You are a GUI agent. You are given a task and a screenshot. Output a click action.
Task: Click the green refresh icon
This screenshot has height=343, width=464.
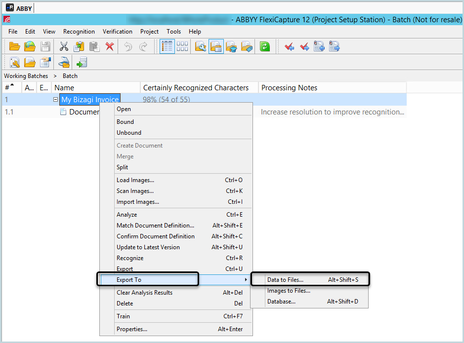click(x=265, y=46)
